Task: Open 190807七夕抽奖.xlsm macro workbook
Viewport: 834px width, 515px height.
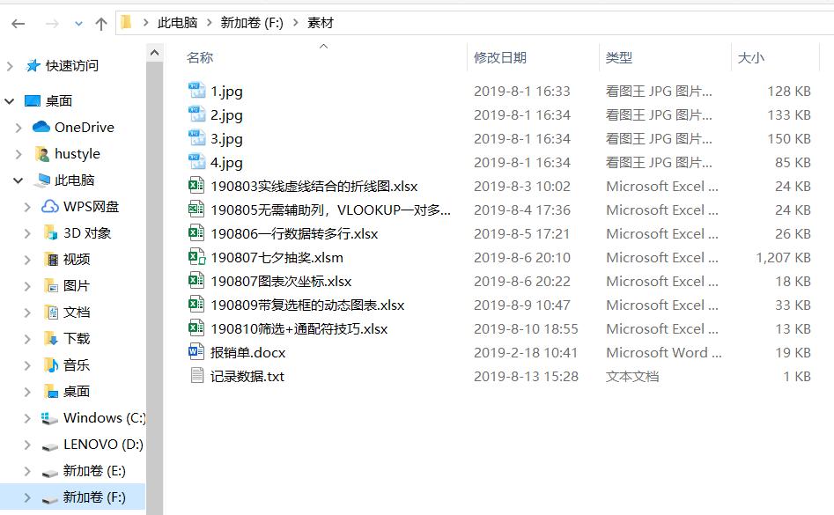Action: [279, 258]
